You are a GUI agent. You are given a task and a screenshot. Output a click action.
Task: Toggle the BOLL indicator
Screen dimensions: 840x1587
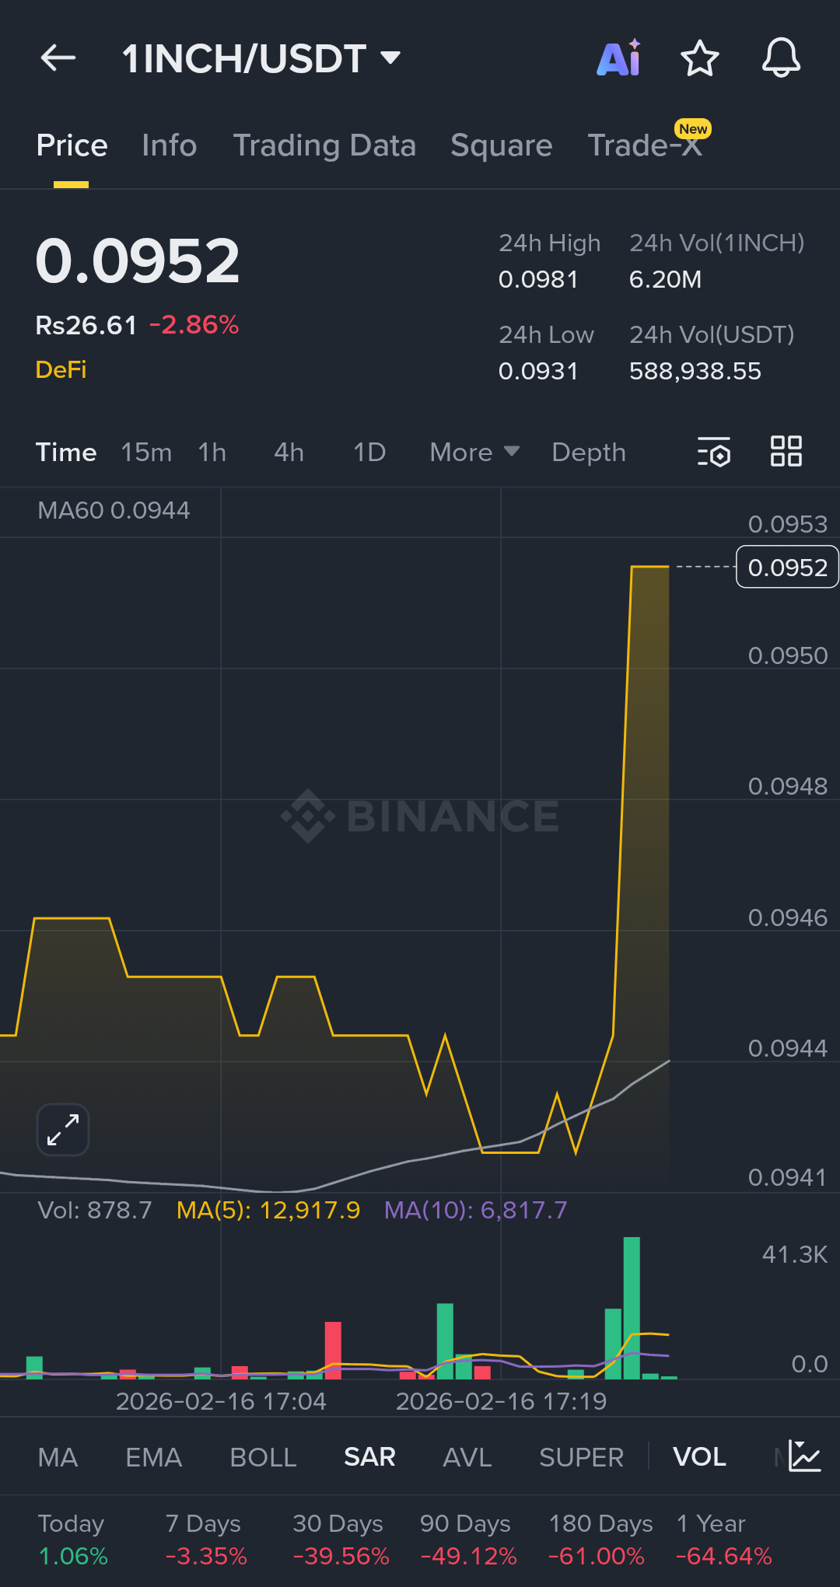[x=263, y=1456]
